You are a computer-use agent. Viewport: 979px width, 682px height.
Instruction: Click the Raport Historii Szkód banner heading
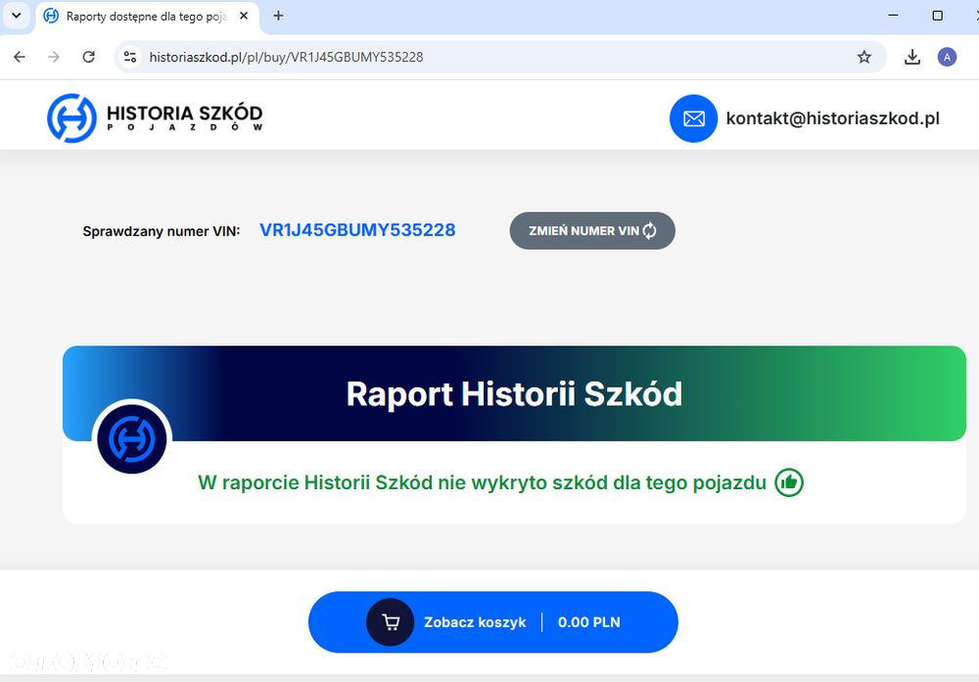[x=514, y=393]
